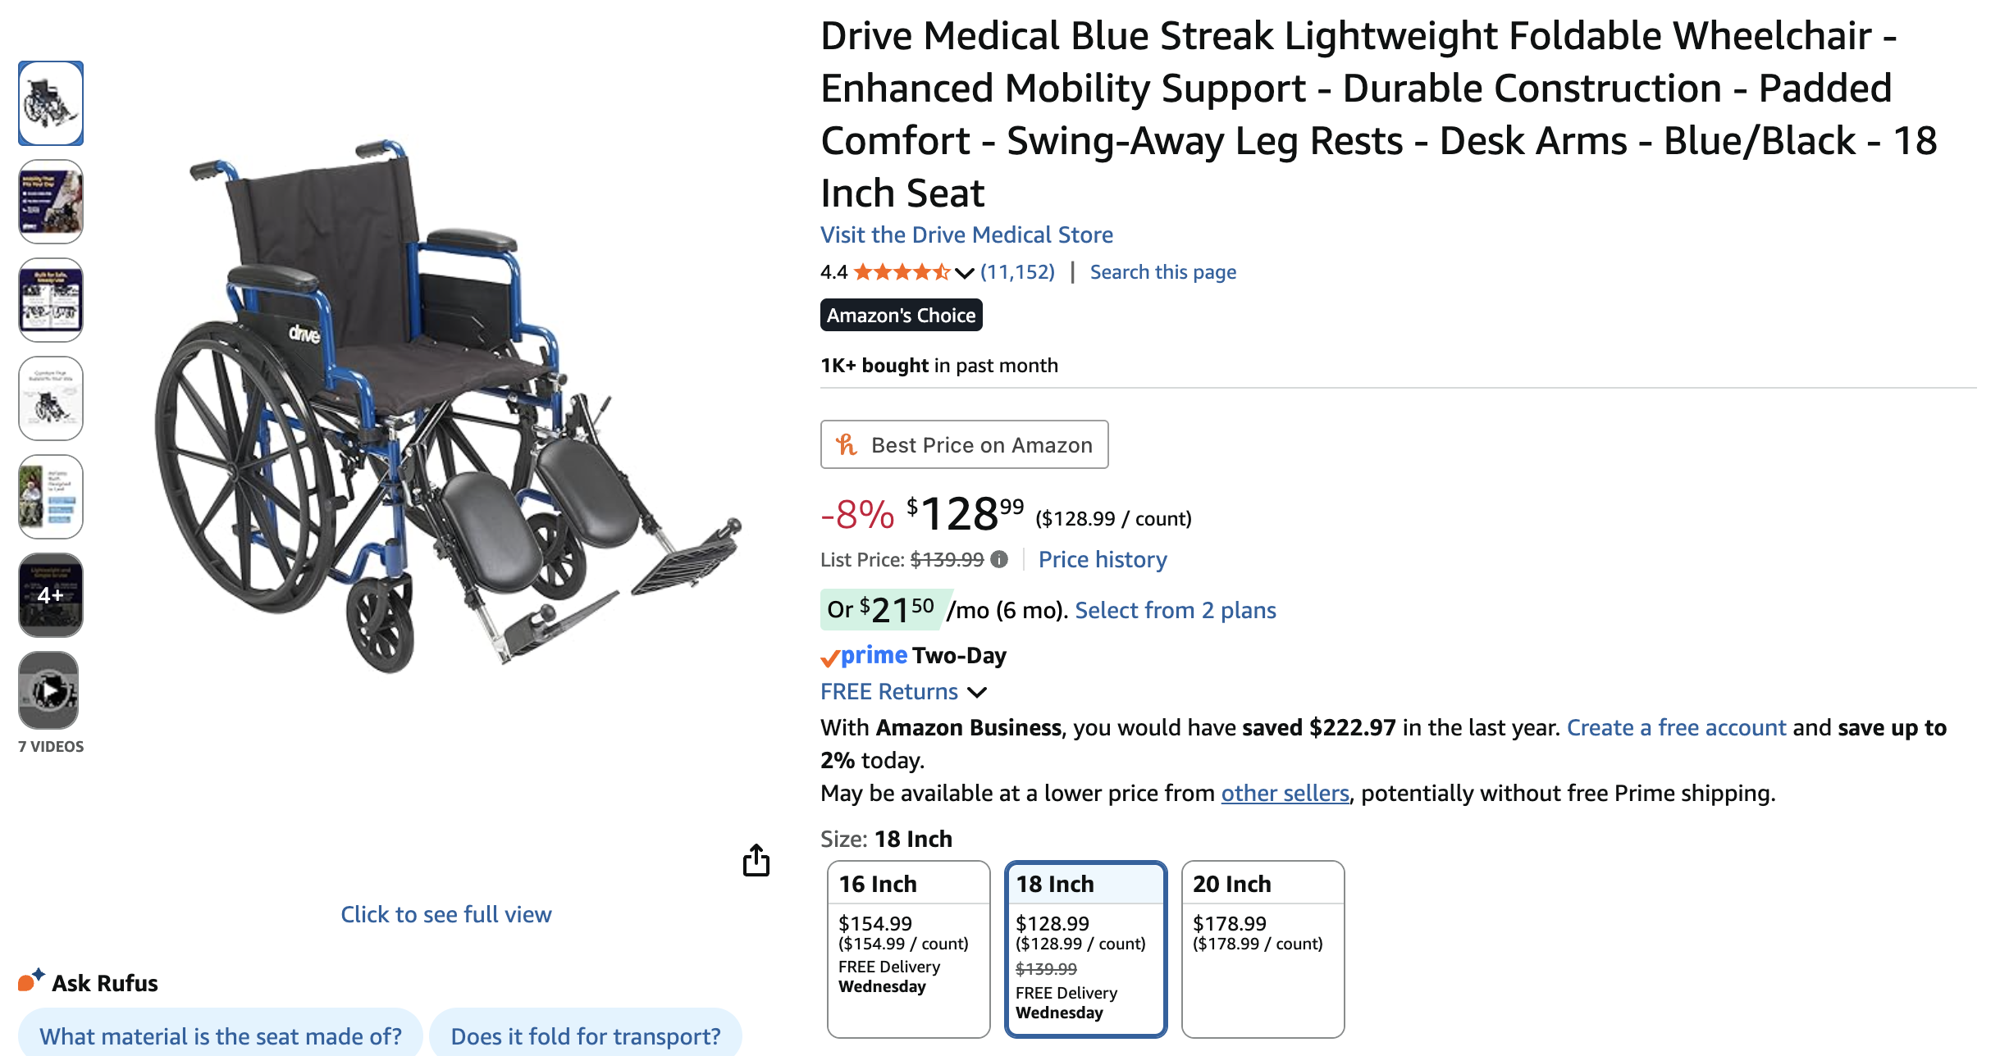Click the Ask Rufus icon
Viewport: 2000px width, 1056px height.
31,981
